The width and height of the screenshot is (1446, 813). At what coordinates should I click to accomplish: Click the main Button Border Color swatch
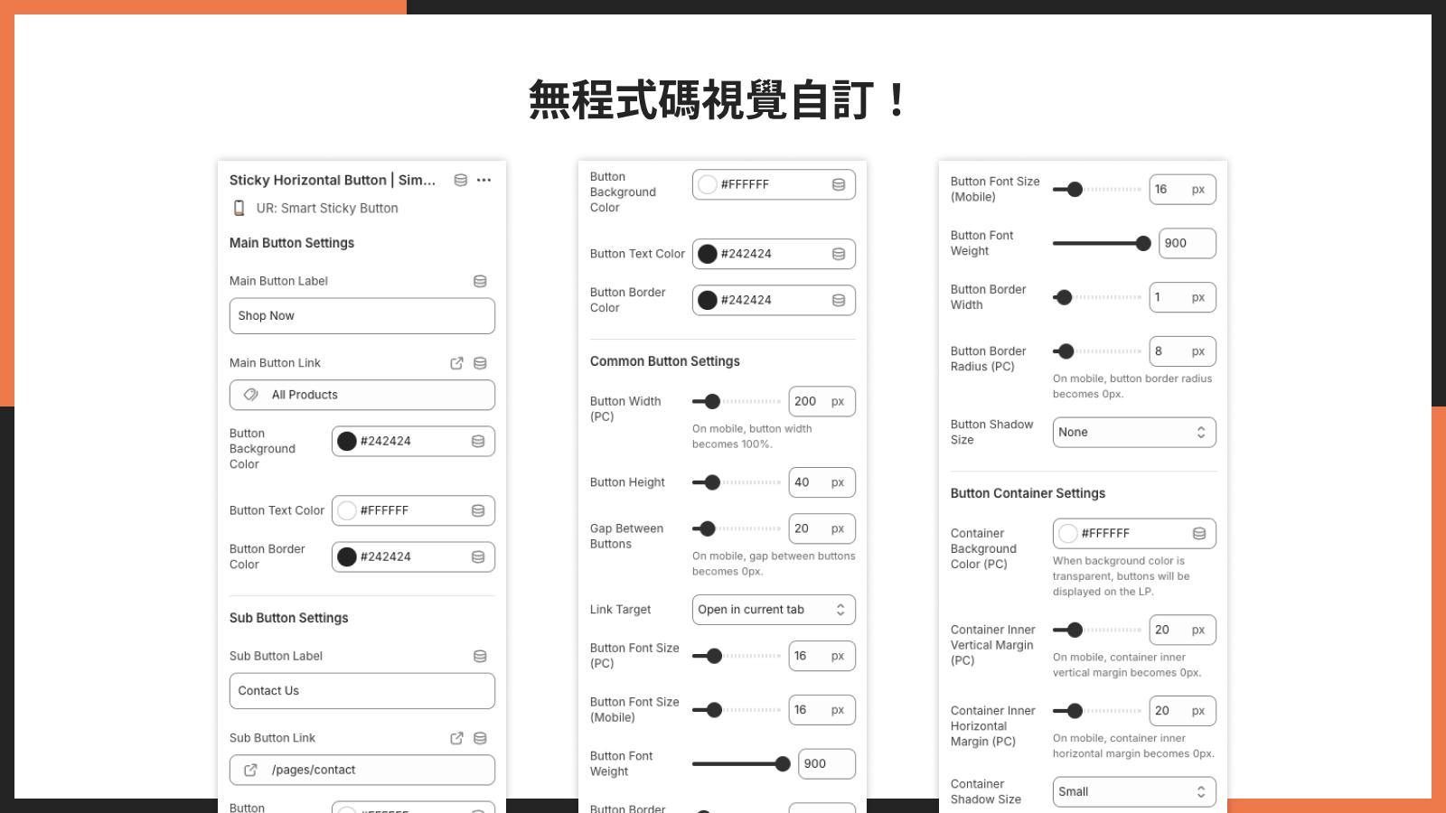coord(347,556)
